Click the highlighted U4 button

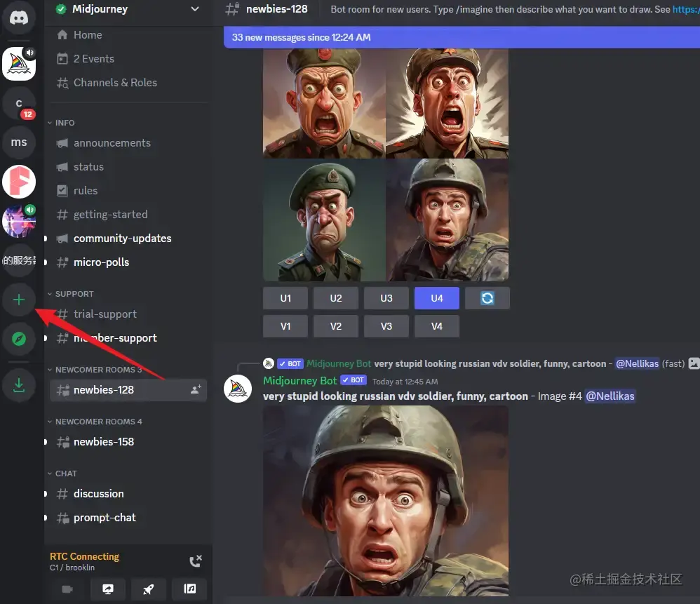click(x=436, y=298)
